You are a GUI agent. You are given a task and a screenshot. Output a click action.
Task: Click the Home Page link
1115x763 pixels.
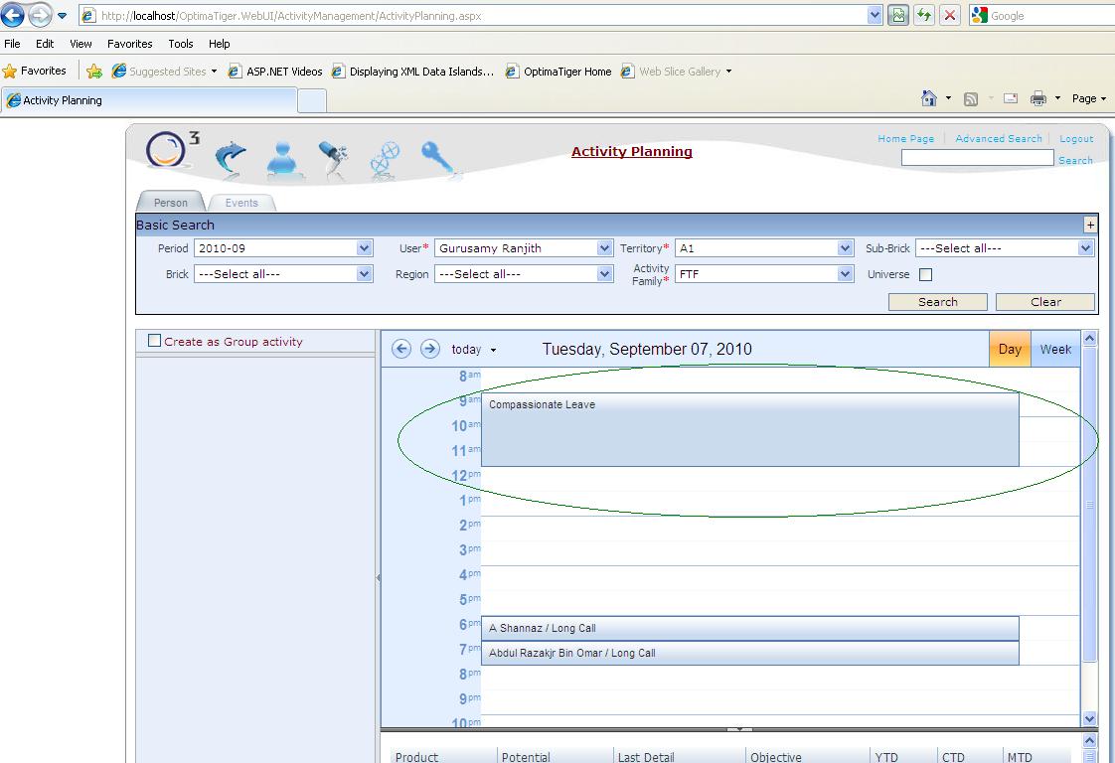pyautogui.click(x=906, y=139)
